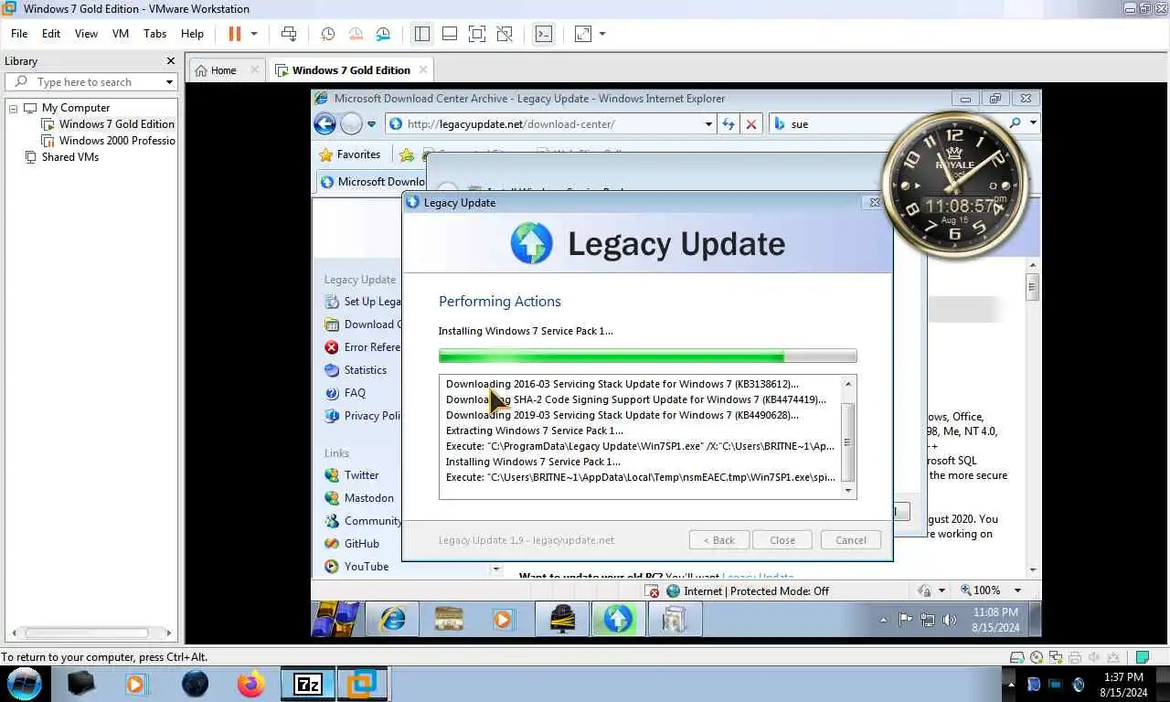Click the IE refresh icon

tap(729, 124)
